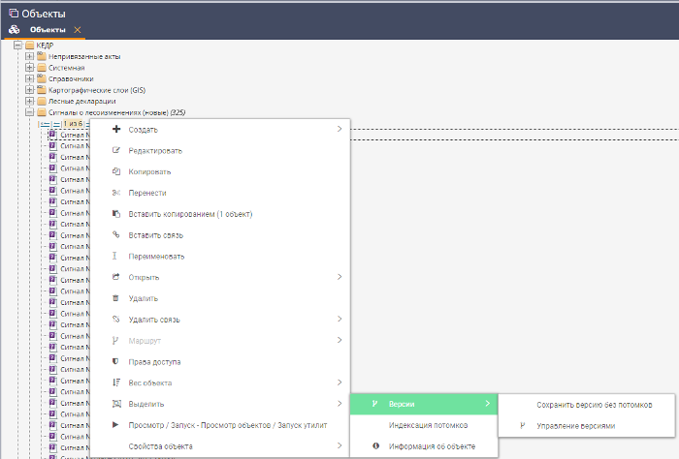Click the play icon for Просмотр / Запуск
This screenshot has width=679, height=459.
coord(116,425)
